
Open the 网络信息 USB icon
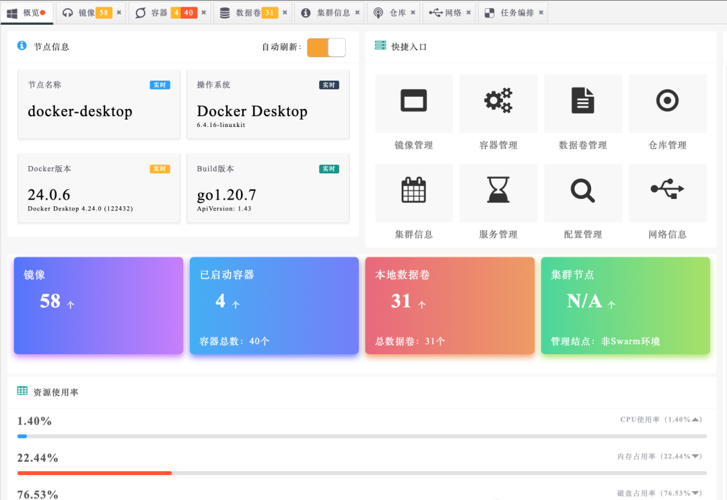pos(668,189)
